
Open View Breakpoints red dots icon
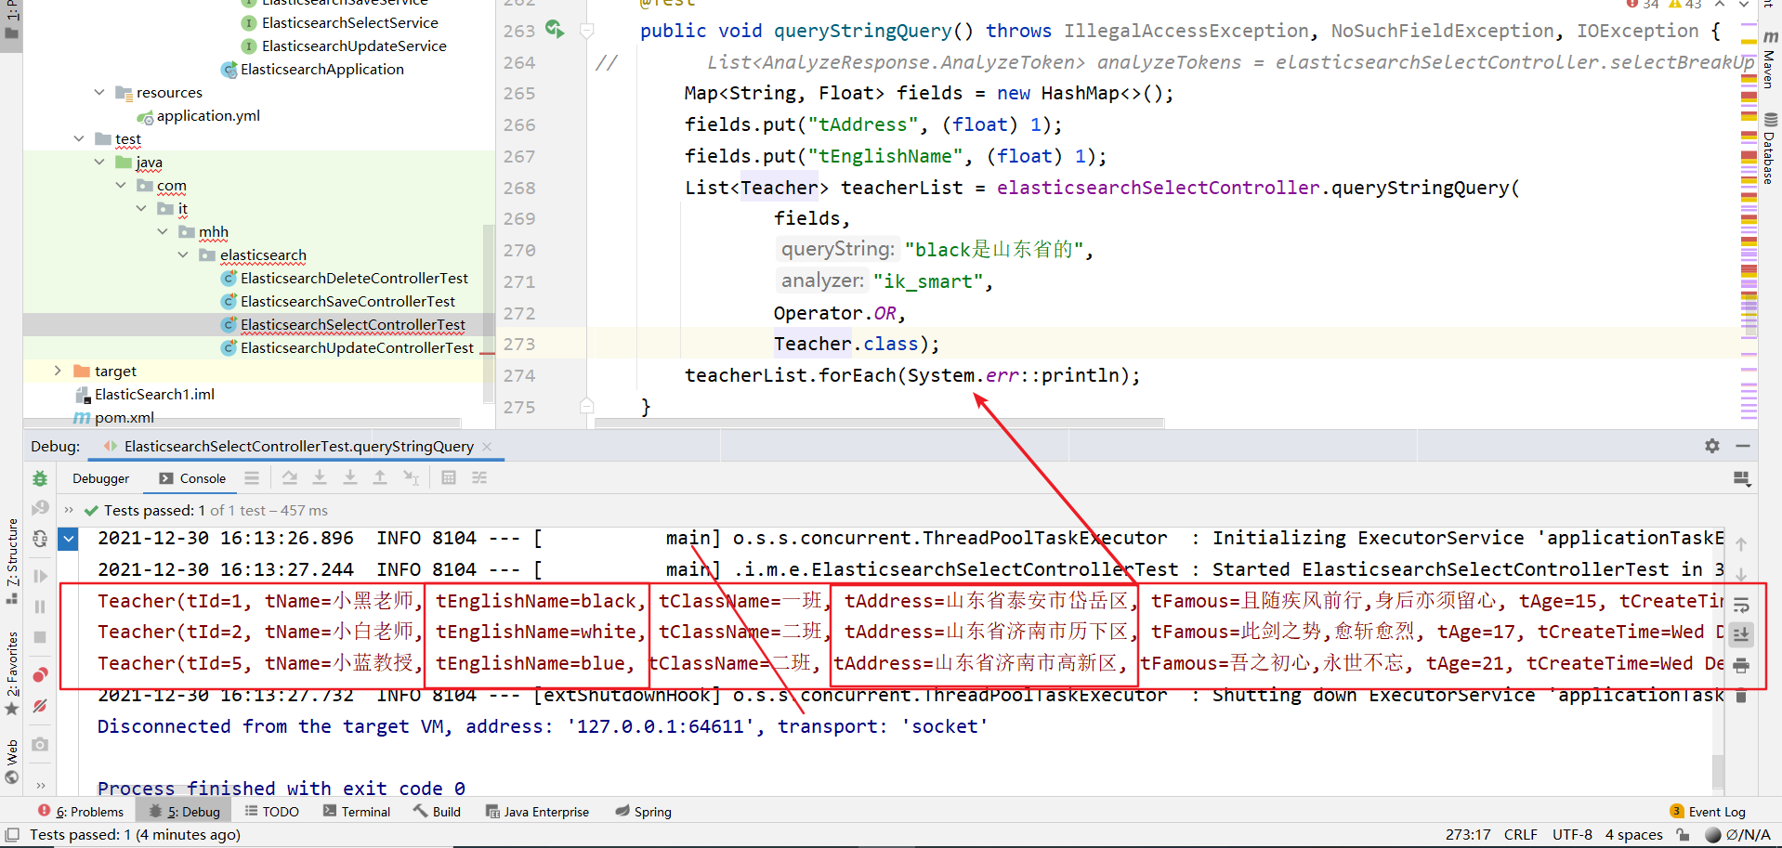click(x=40, y=675)
